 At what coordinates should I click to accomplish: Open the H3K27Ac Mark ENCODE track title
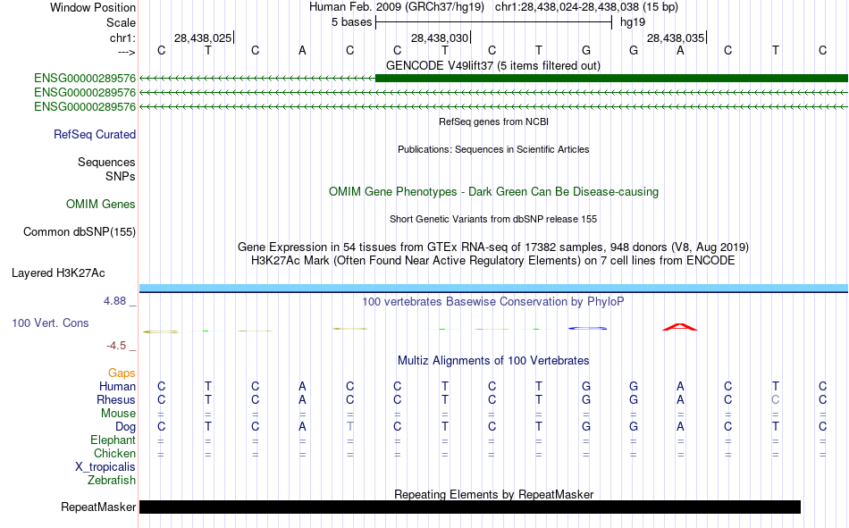tap(492, 261)
